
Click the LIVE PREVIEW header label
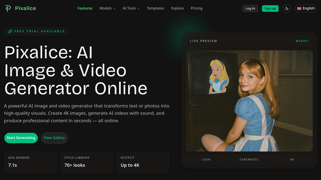tap(204, 41)
